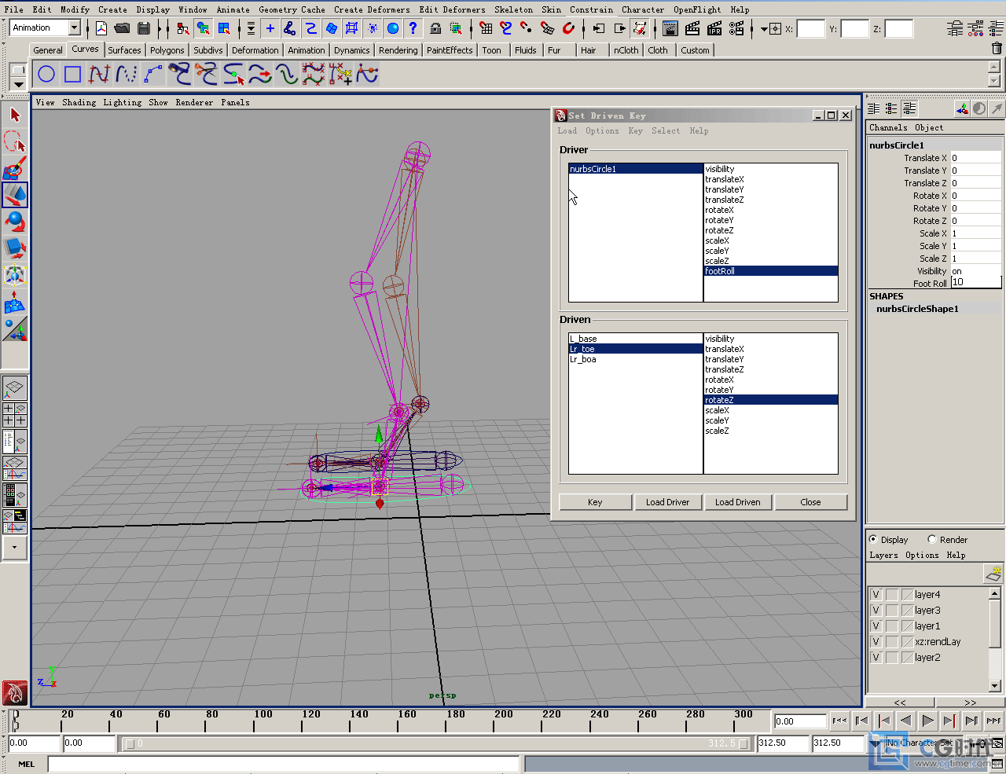Open the Shading menu in viewport
The image size is (1006, 774).
(79, 102)
